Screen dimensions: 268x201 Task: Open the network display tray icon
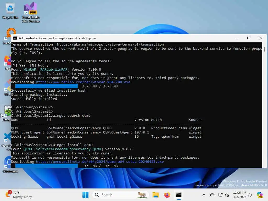point(220,195)
